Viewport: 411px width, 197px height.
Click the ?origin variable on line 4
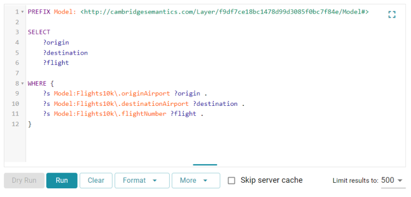[x=56, y=43]
